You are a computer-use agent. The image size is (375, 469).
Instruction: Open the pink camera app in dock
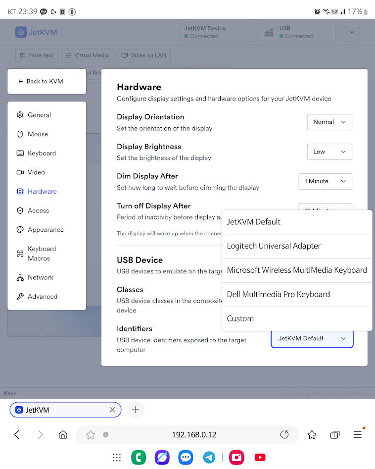click(236, 457)
